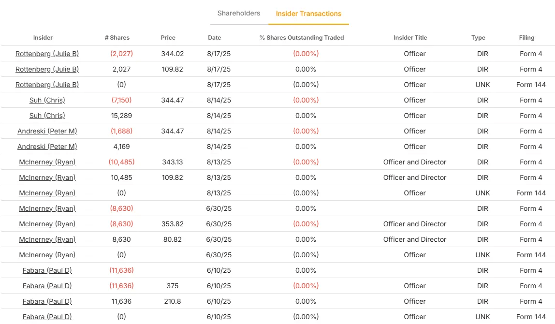Click the Date column header

(x=215, y=38)
